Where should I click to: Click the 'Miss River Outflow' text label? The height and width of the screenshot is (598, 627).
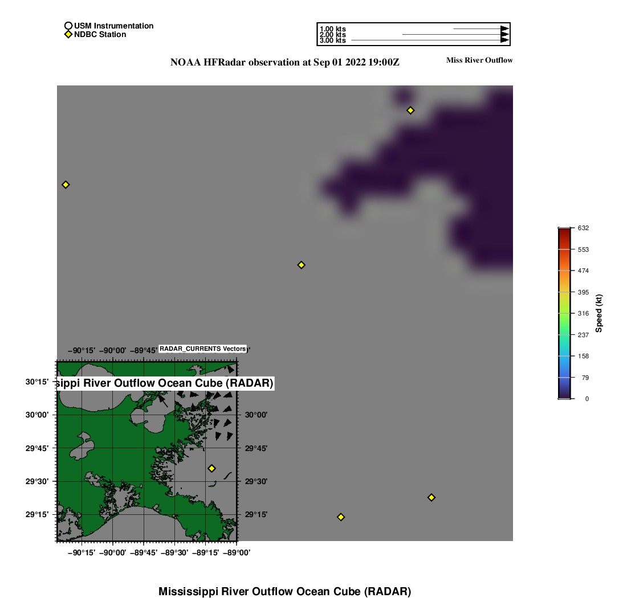[479, 60]
